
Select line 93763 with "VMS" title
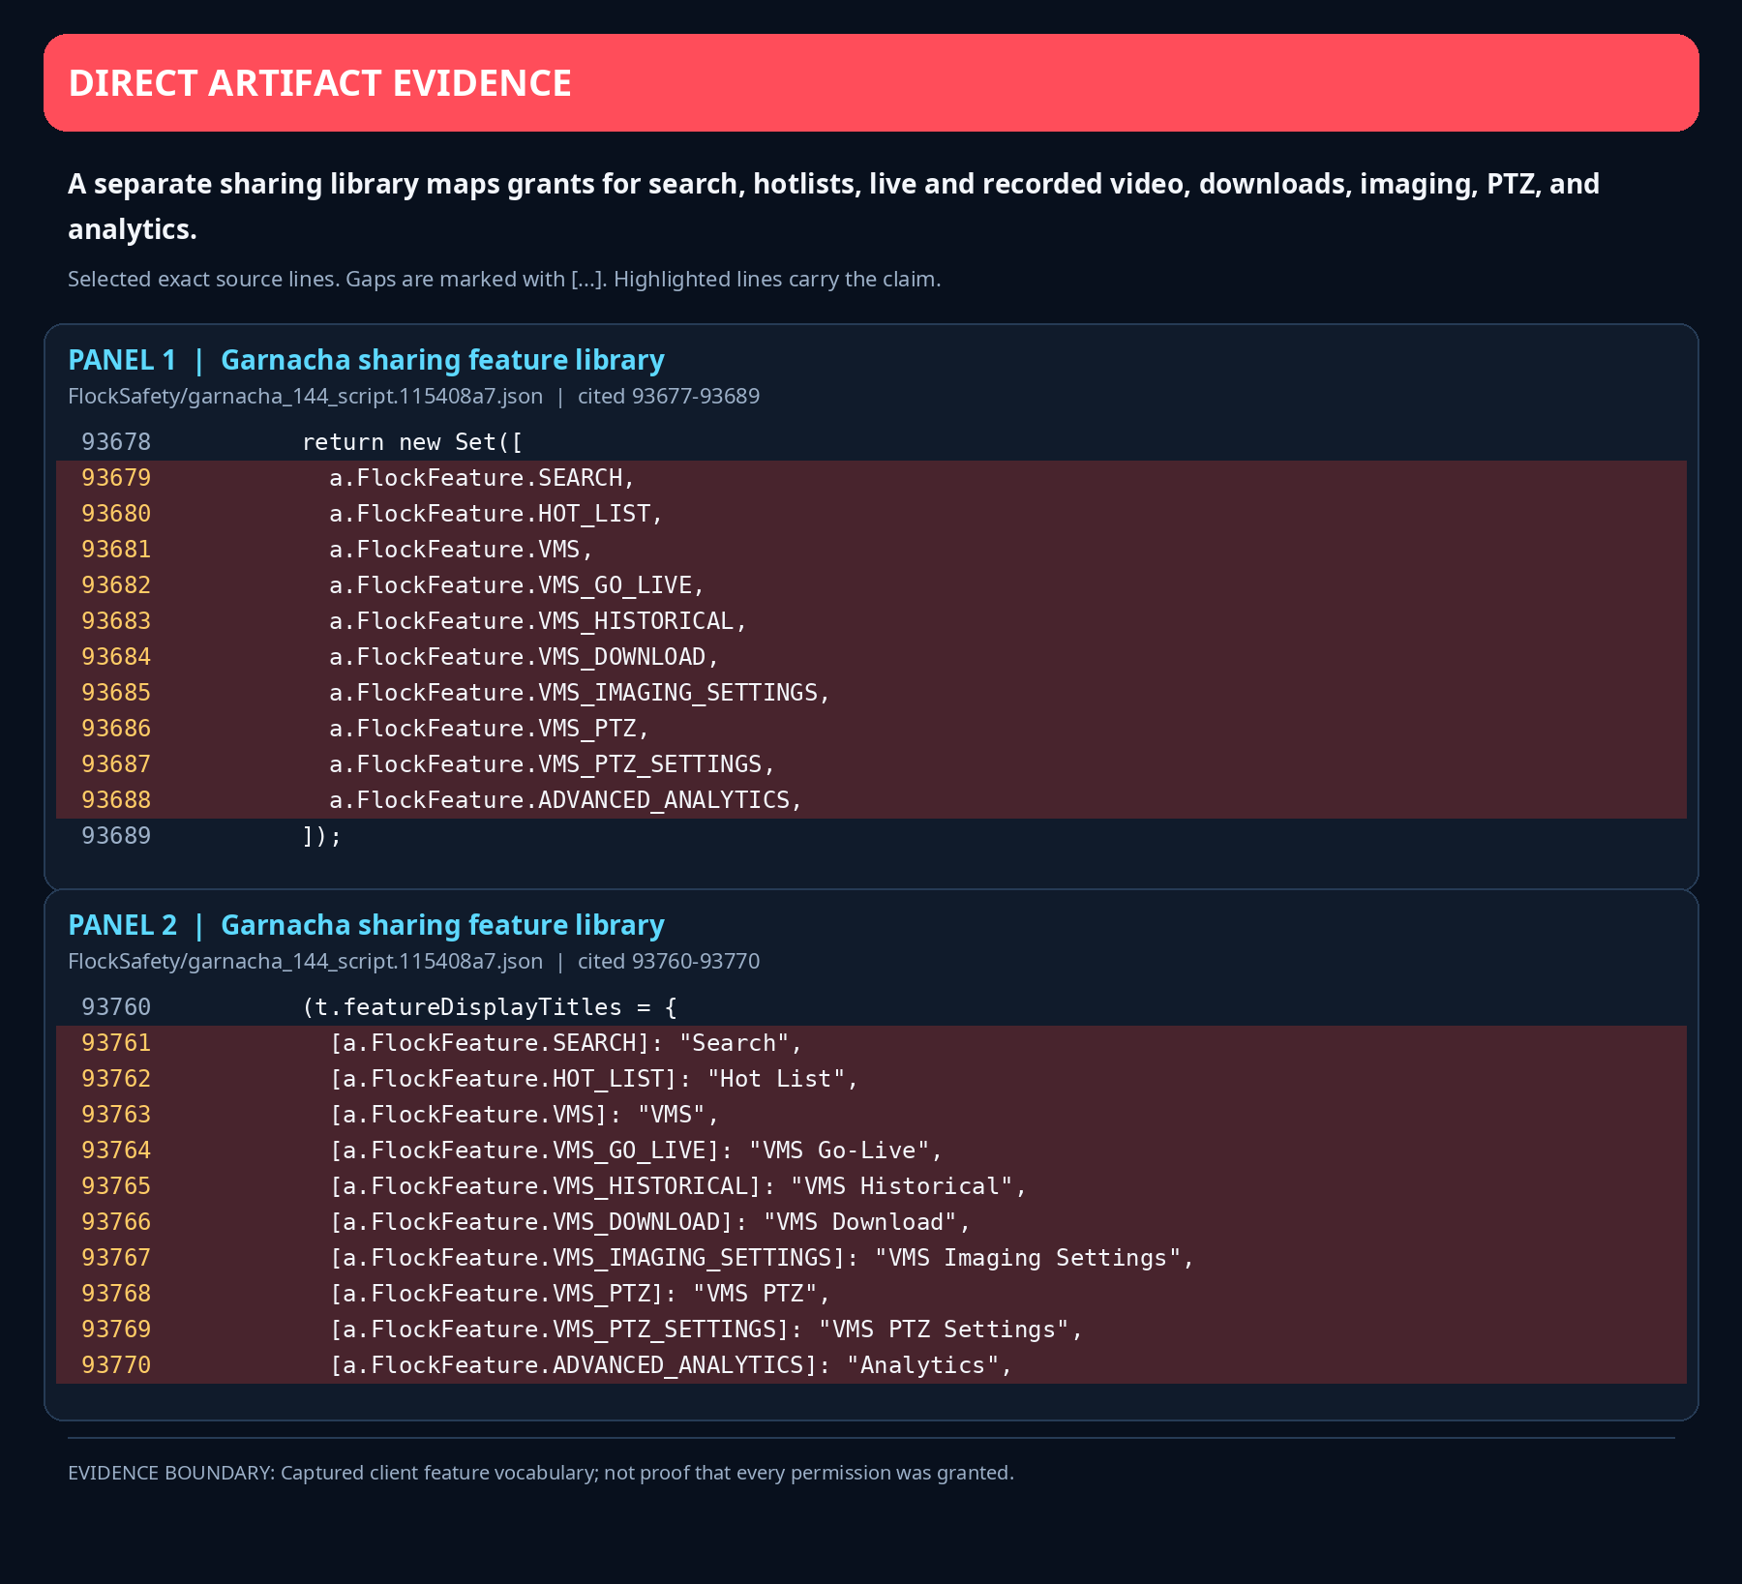tap(871, 1115)
